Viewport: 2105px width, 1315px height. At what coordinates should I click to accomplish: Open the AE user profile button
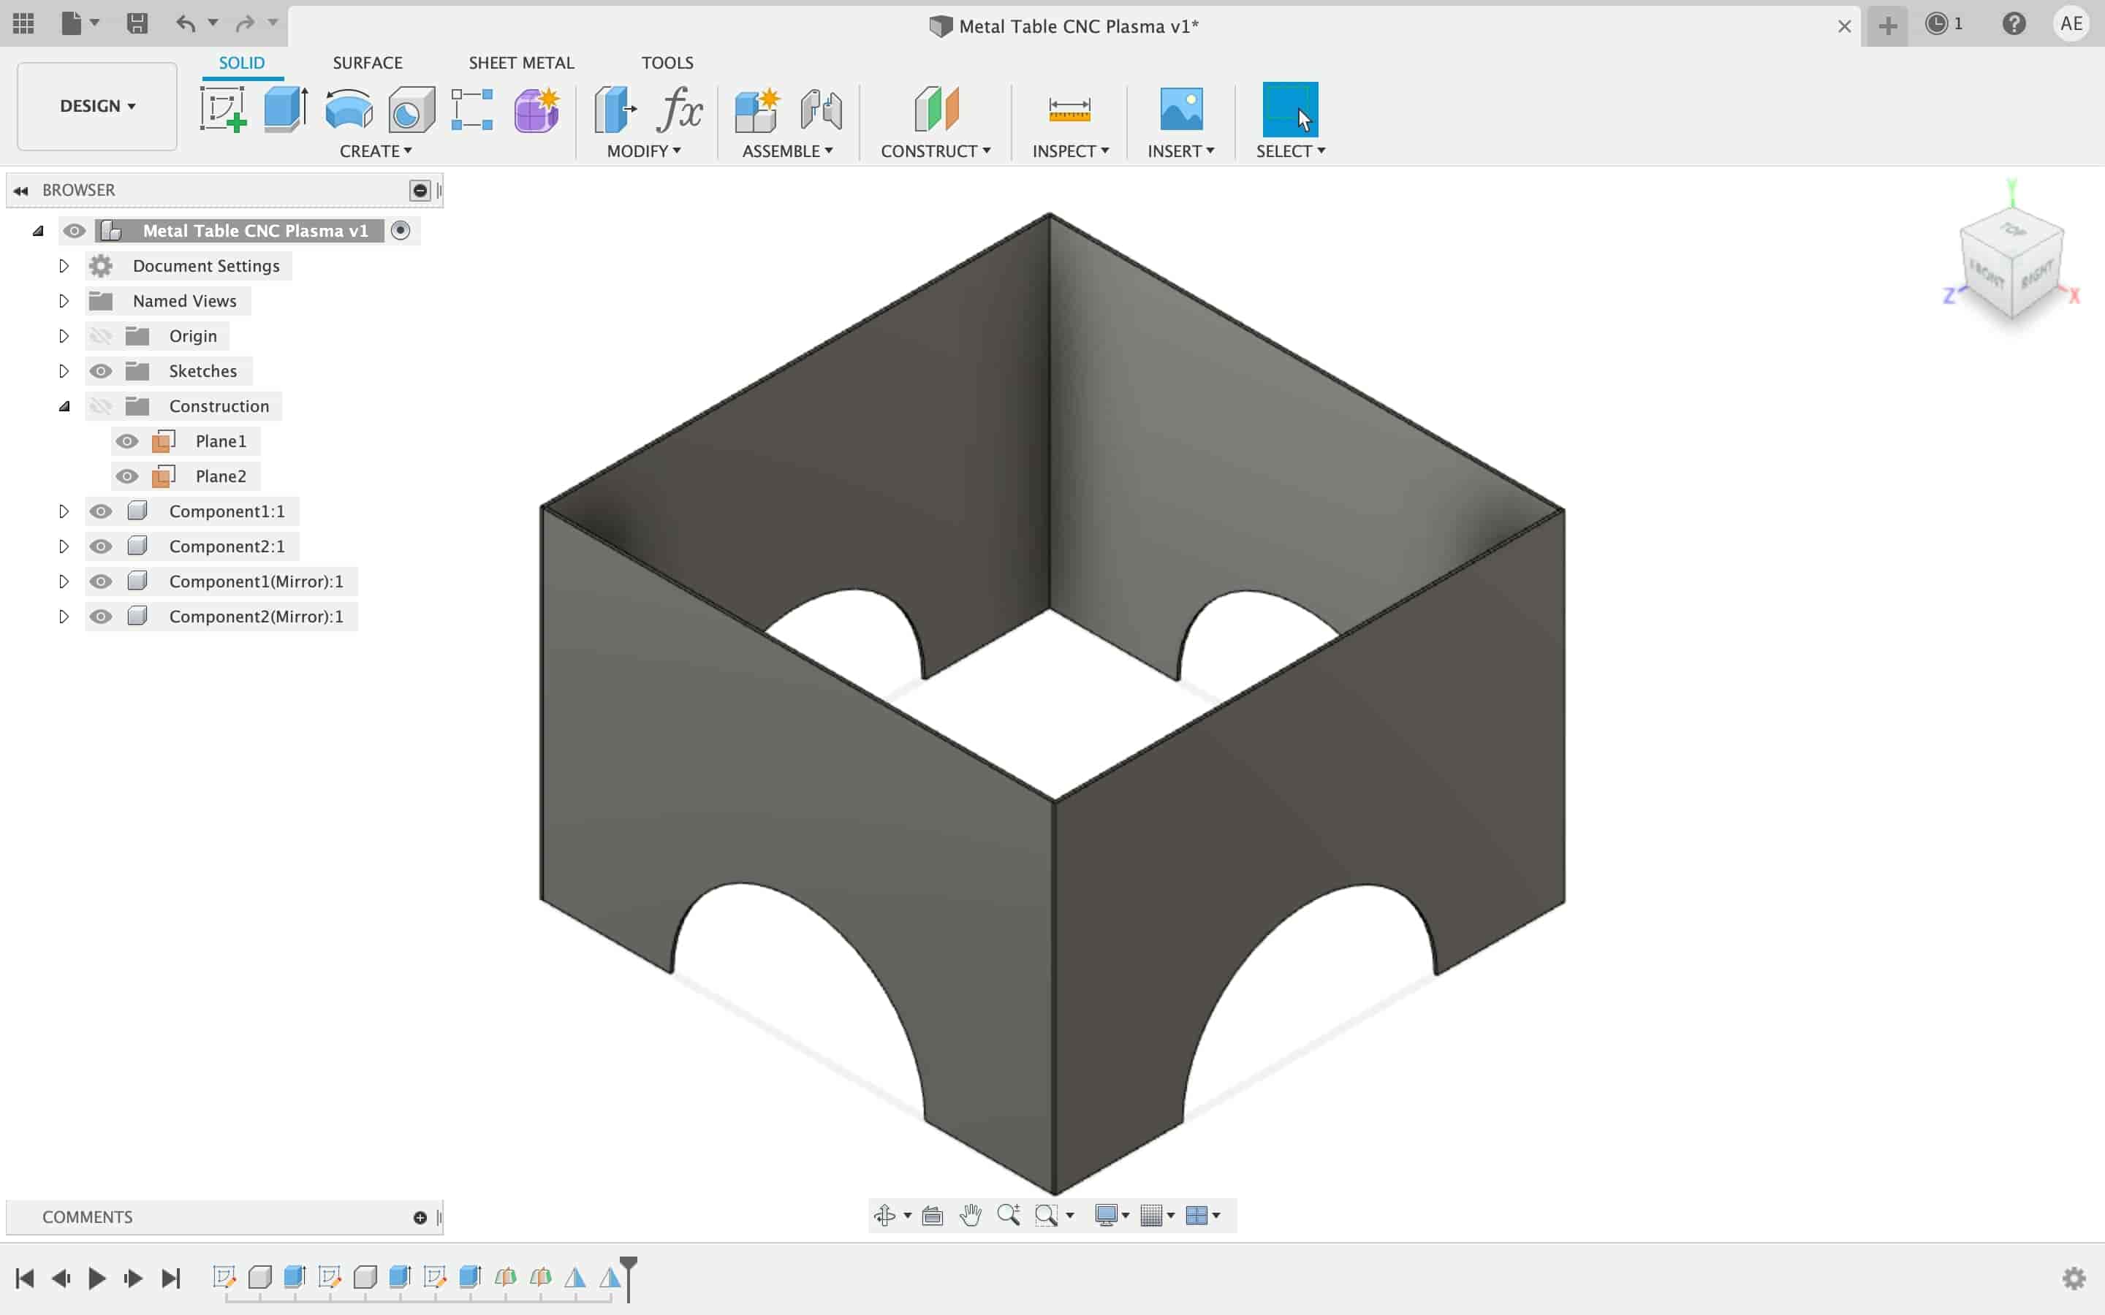pos(2071,23)
